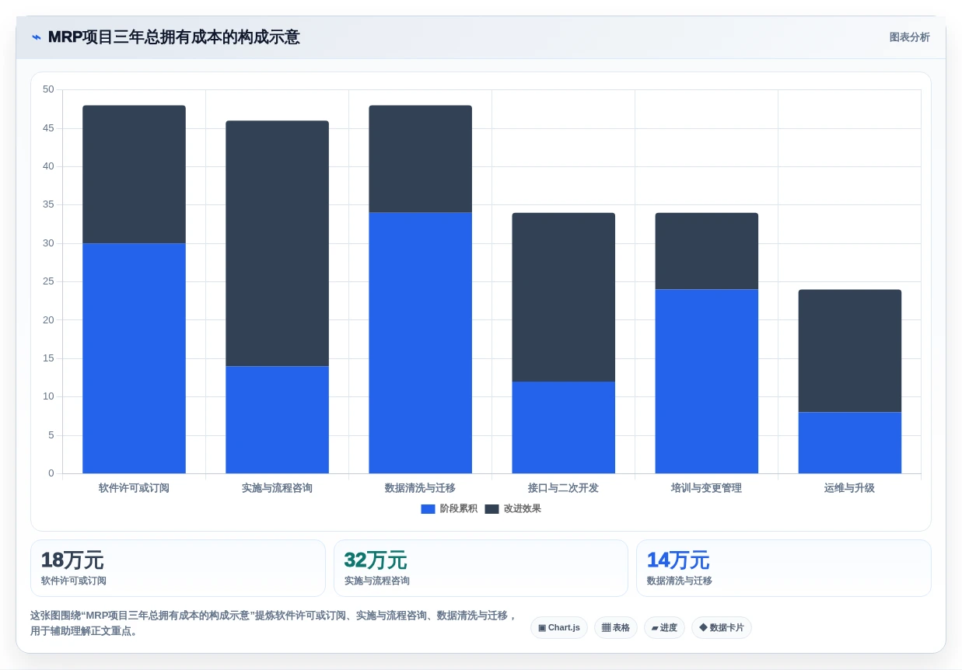This screenshot has height=670, width=962.
Task: Click the dark bar segment for 数据清洗与迁移
Action: (x=420, y=159)
